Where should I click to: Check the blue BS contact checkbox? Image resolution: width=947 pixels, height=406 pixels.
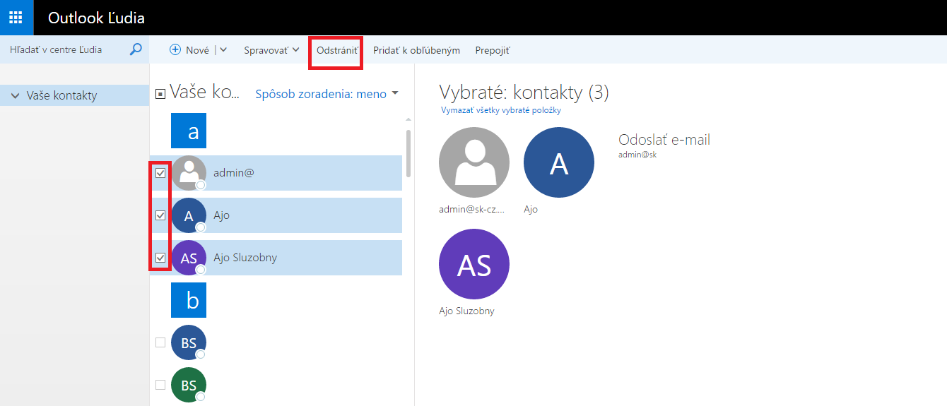click(x=160, y=342)
